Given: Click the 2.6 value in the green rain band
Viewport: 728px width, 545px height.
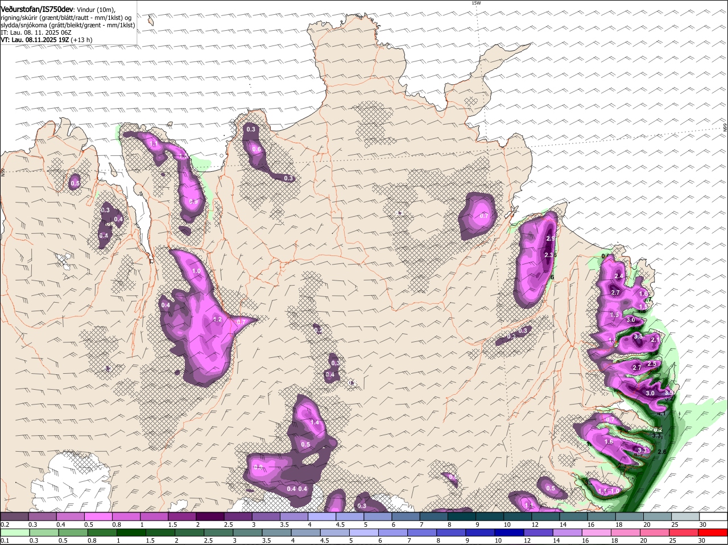Looking at the screenshot, I should 661,452.
